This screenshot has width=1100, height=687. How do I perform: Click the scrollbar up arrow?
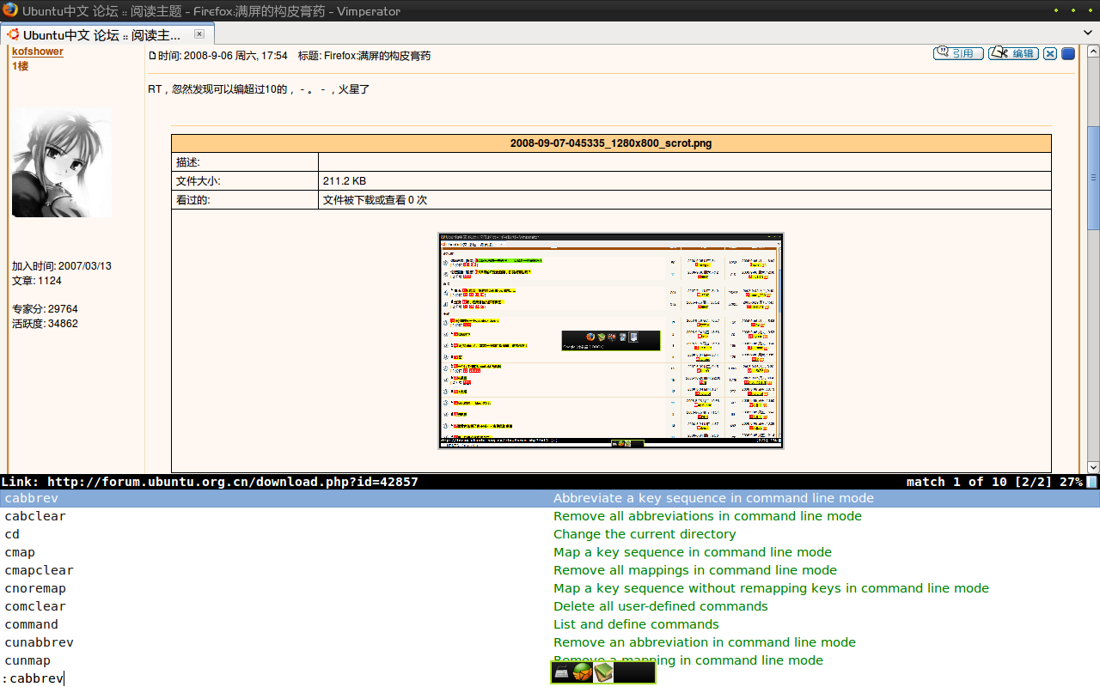(1093, 51)
